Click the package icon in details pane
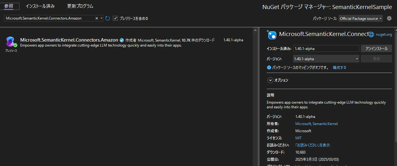The width and height of the screenshot is (397, 166). (x=272, y=35)
